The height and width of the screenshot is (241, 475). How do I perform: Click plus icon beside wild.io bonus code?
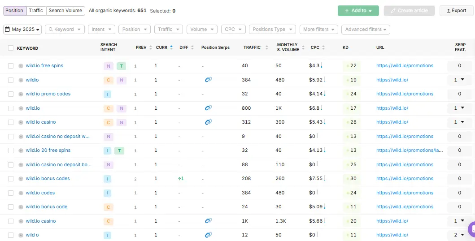point(21,207)
